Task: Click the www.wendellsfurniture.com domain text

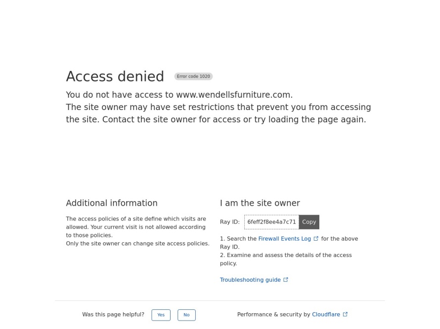Action: click(x=233, y=95)
